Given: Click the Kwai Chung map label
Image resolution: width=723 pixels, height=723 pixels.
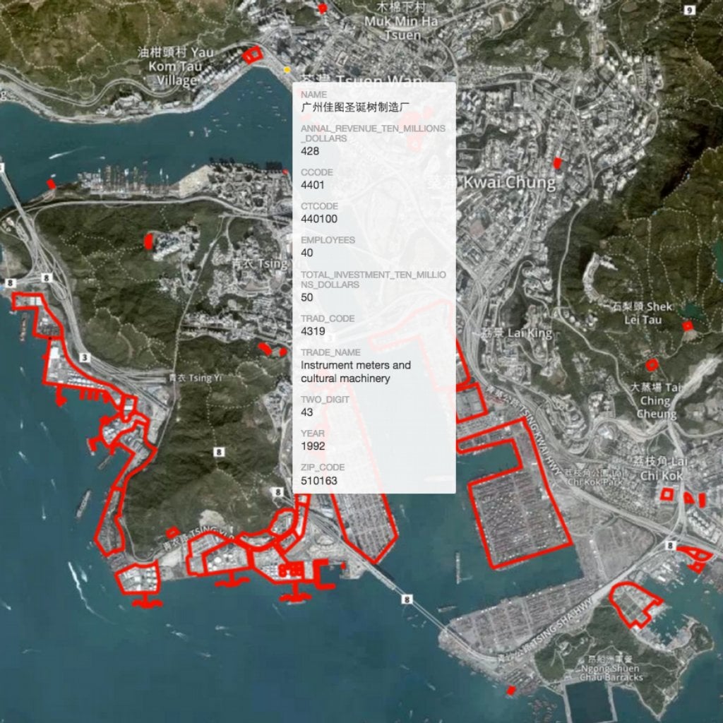Looking at the screenshot, I should click(508, 183).
